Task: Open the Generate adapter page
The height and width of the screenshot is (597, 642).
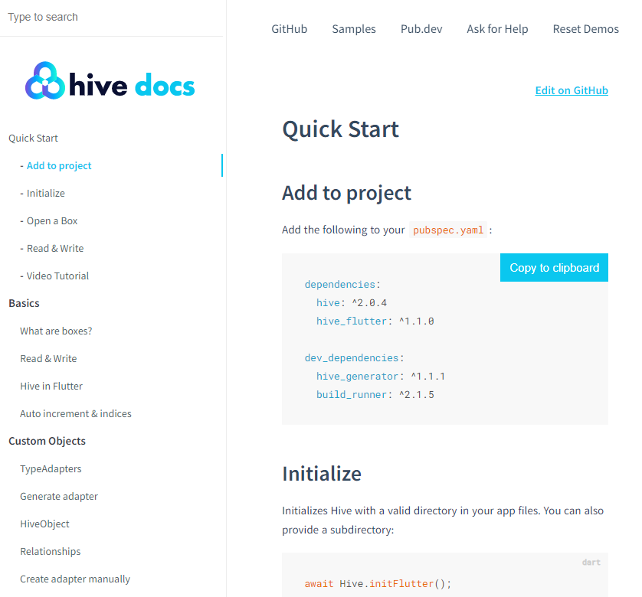Action: point(59,496)
